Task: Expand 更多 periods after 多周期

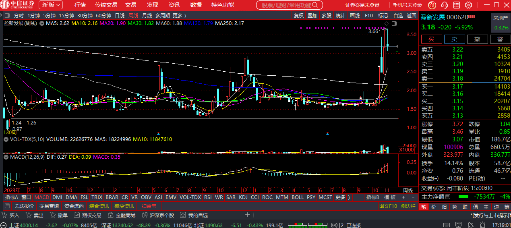Action: pyautogui.click(x=180, y=15)
